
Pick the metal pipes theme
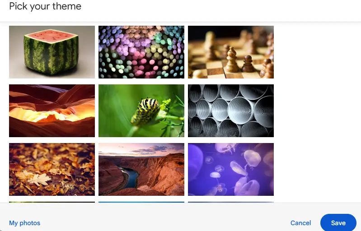(231, 111)
